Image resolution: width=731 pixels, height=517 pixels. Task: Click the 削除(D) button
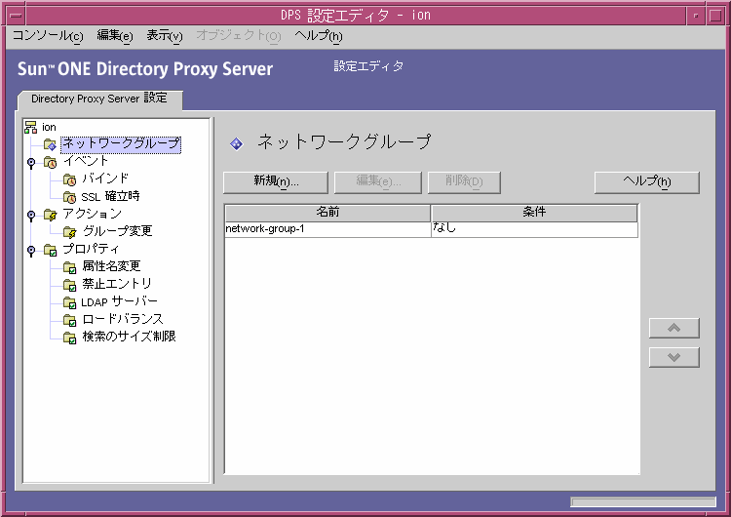pyautogui.click(x=464, y=182)
